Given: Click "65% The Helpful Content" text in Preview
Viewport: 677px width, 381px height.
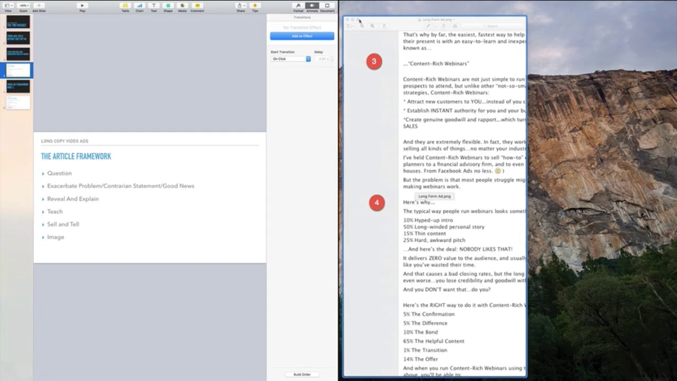Looking at the screenshot, I should (434, 341).
